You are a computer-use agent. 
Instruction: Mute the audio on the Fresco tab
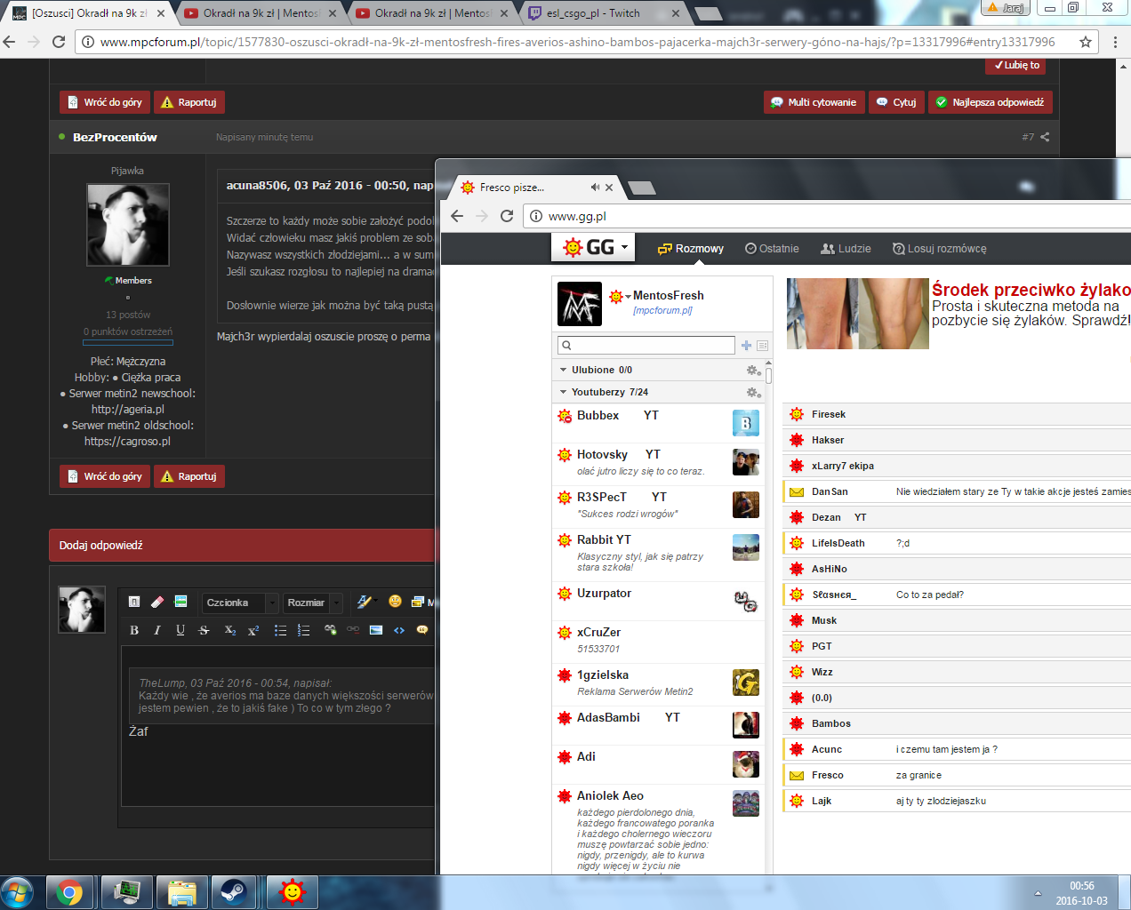pos(595,188)
